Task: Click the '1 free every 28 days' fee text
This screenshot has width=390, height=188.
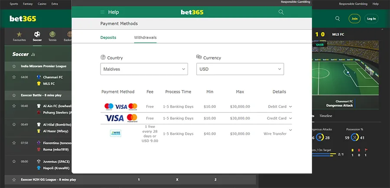Action: (x=150, y=134)
